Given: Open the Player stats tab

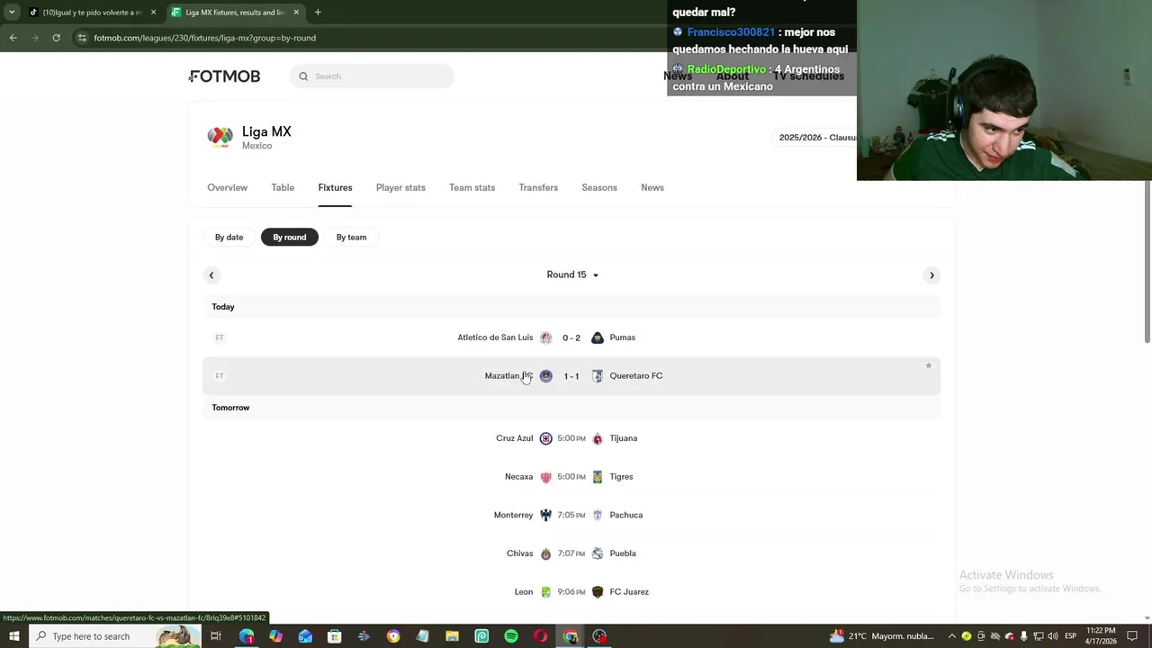Looking at the screenshot, I should (400, 187).
